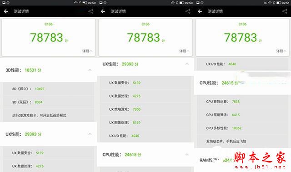Tap the 测试详情 title in the middle screenshot
This screenshot has width=291, height=172.
118,11
